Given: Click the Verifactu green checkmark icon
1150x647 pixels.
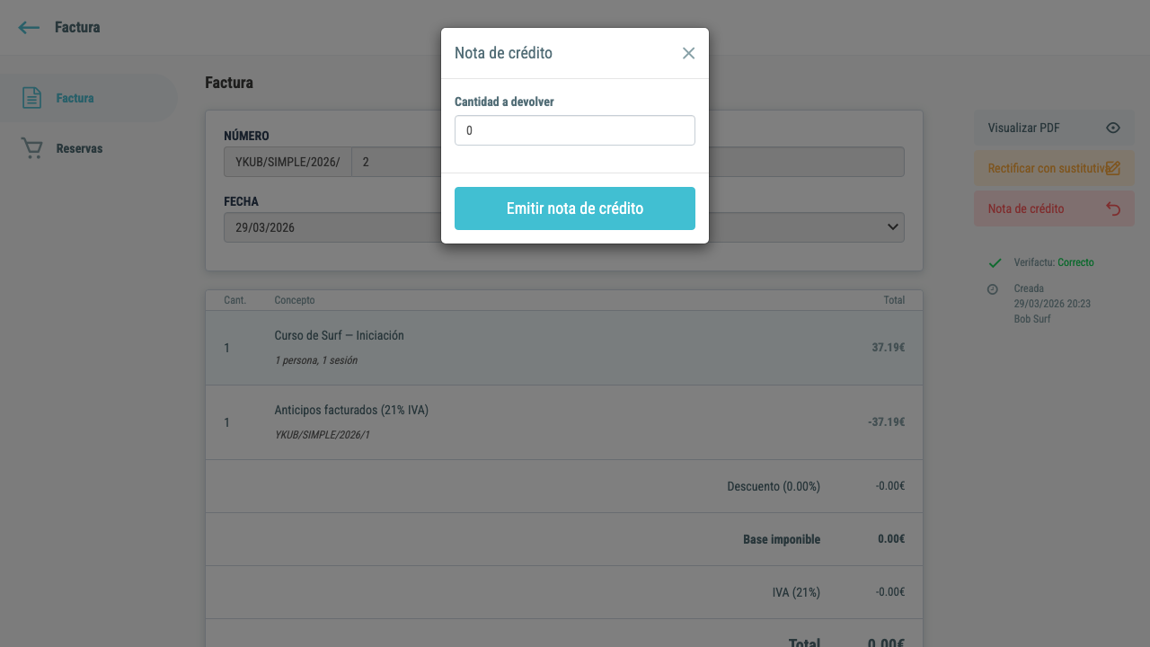Looking at the screenshot, I should (x=995, y=263).
